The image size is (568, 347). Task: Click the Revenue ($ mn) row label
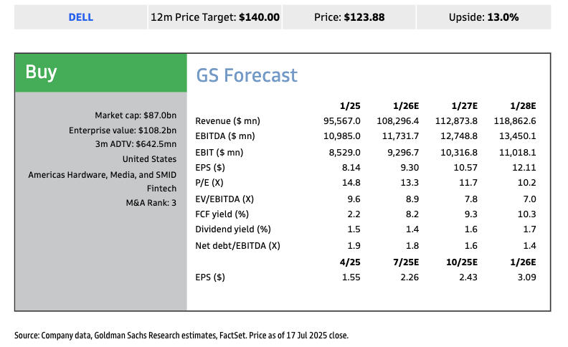click(x=227, y=121)
